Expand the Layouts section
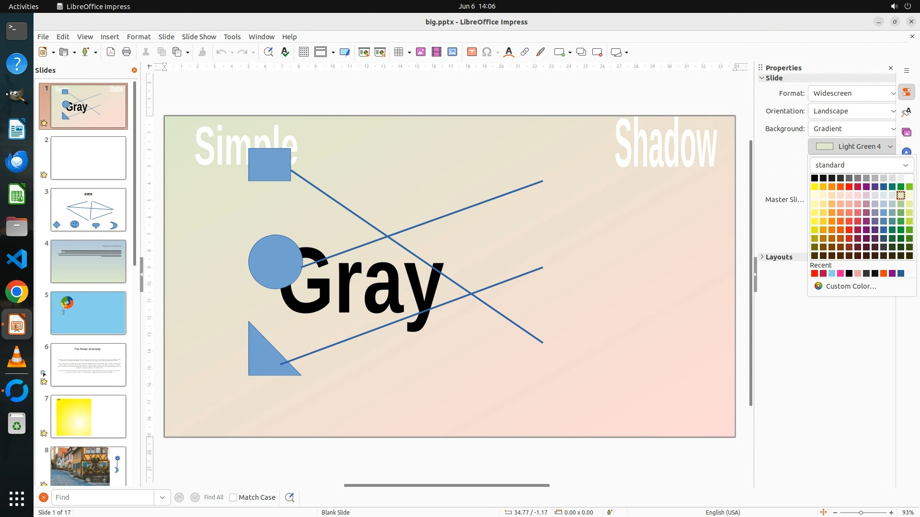The width and height of the screenshot is (920, 517). coord(779,257)
